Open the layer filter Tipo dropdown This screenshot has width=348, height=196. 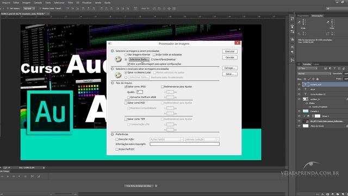click(x=307, y=69)
